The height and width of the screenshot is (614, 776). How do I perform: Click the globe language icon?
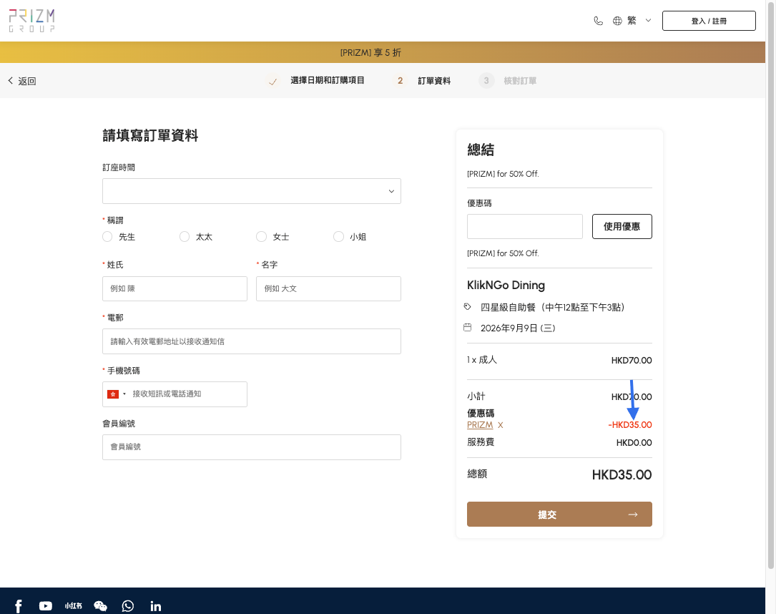617,21
